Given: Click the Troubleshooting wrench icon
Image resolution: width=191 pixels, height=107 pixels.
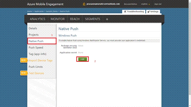Looking at the screenshot, I should coord(125,12).
